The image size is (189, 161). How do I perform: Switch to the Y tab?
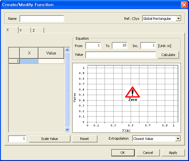coord(24,30)
